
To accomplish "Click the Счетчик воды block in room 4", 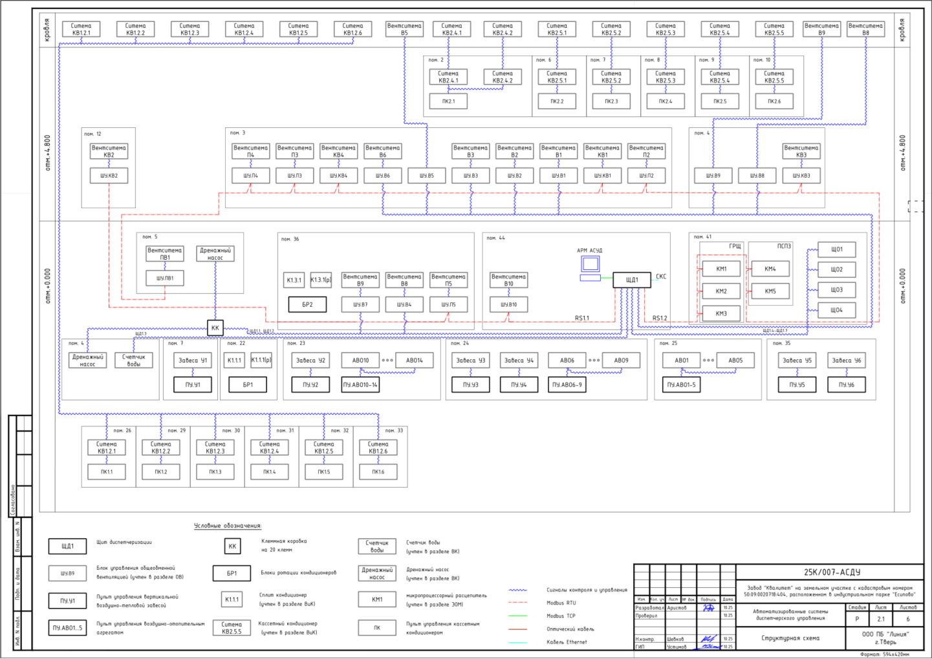I will [134, 361].
